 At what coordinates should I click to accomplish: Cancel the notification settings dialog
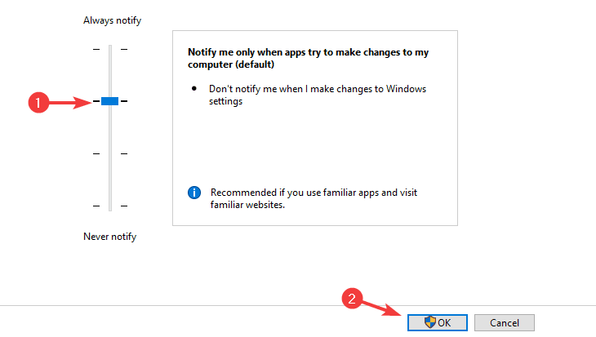pyautogui.click(x=505, y=322)
